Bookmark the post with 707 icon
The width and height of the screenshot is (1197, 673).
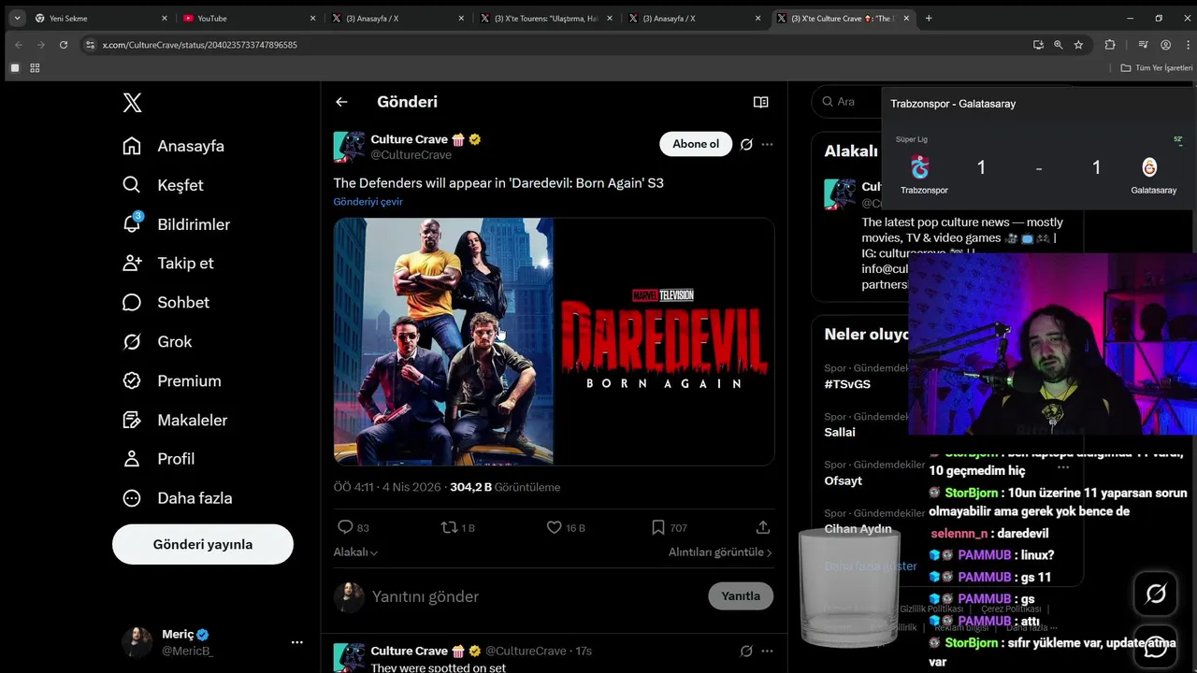pos(669,527)
